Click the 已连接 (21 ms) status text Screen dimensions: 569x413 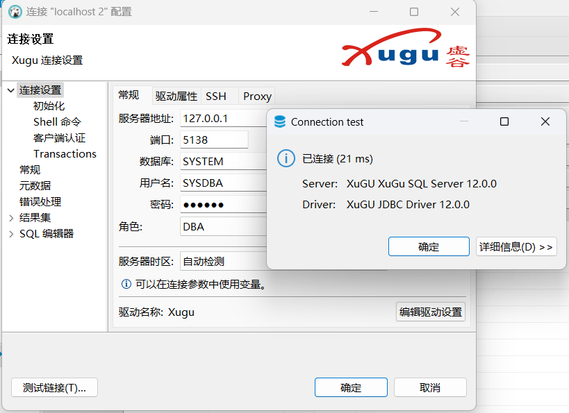(338, 159)
